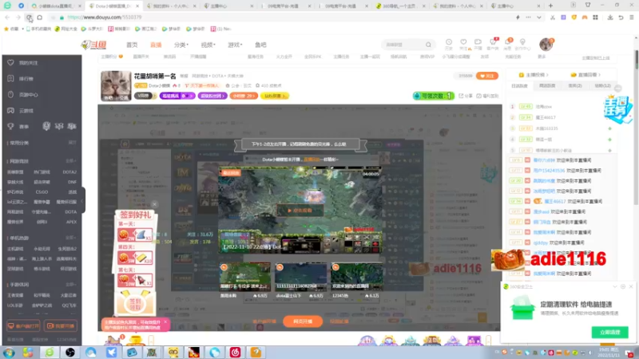The width and height of the screenshot is (639, 359).
Task: Click the browser refresh icon
Action: (29, 18)
